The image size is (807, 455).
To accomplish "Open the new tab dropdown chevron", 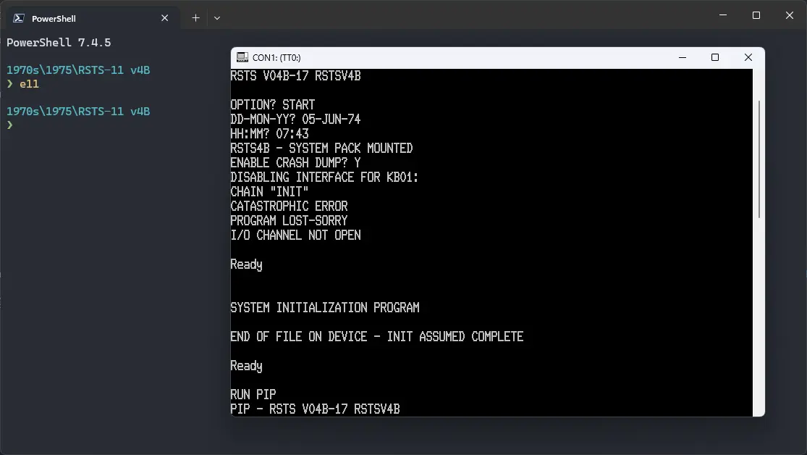I will 216,17.
